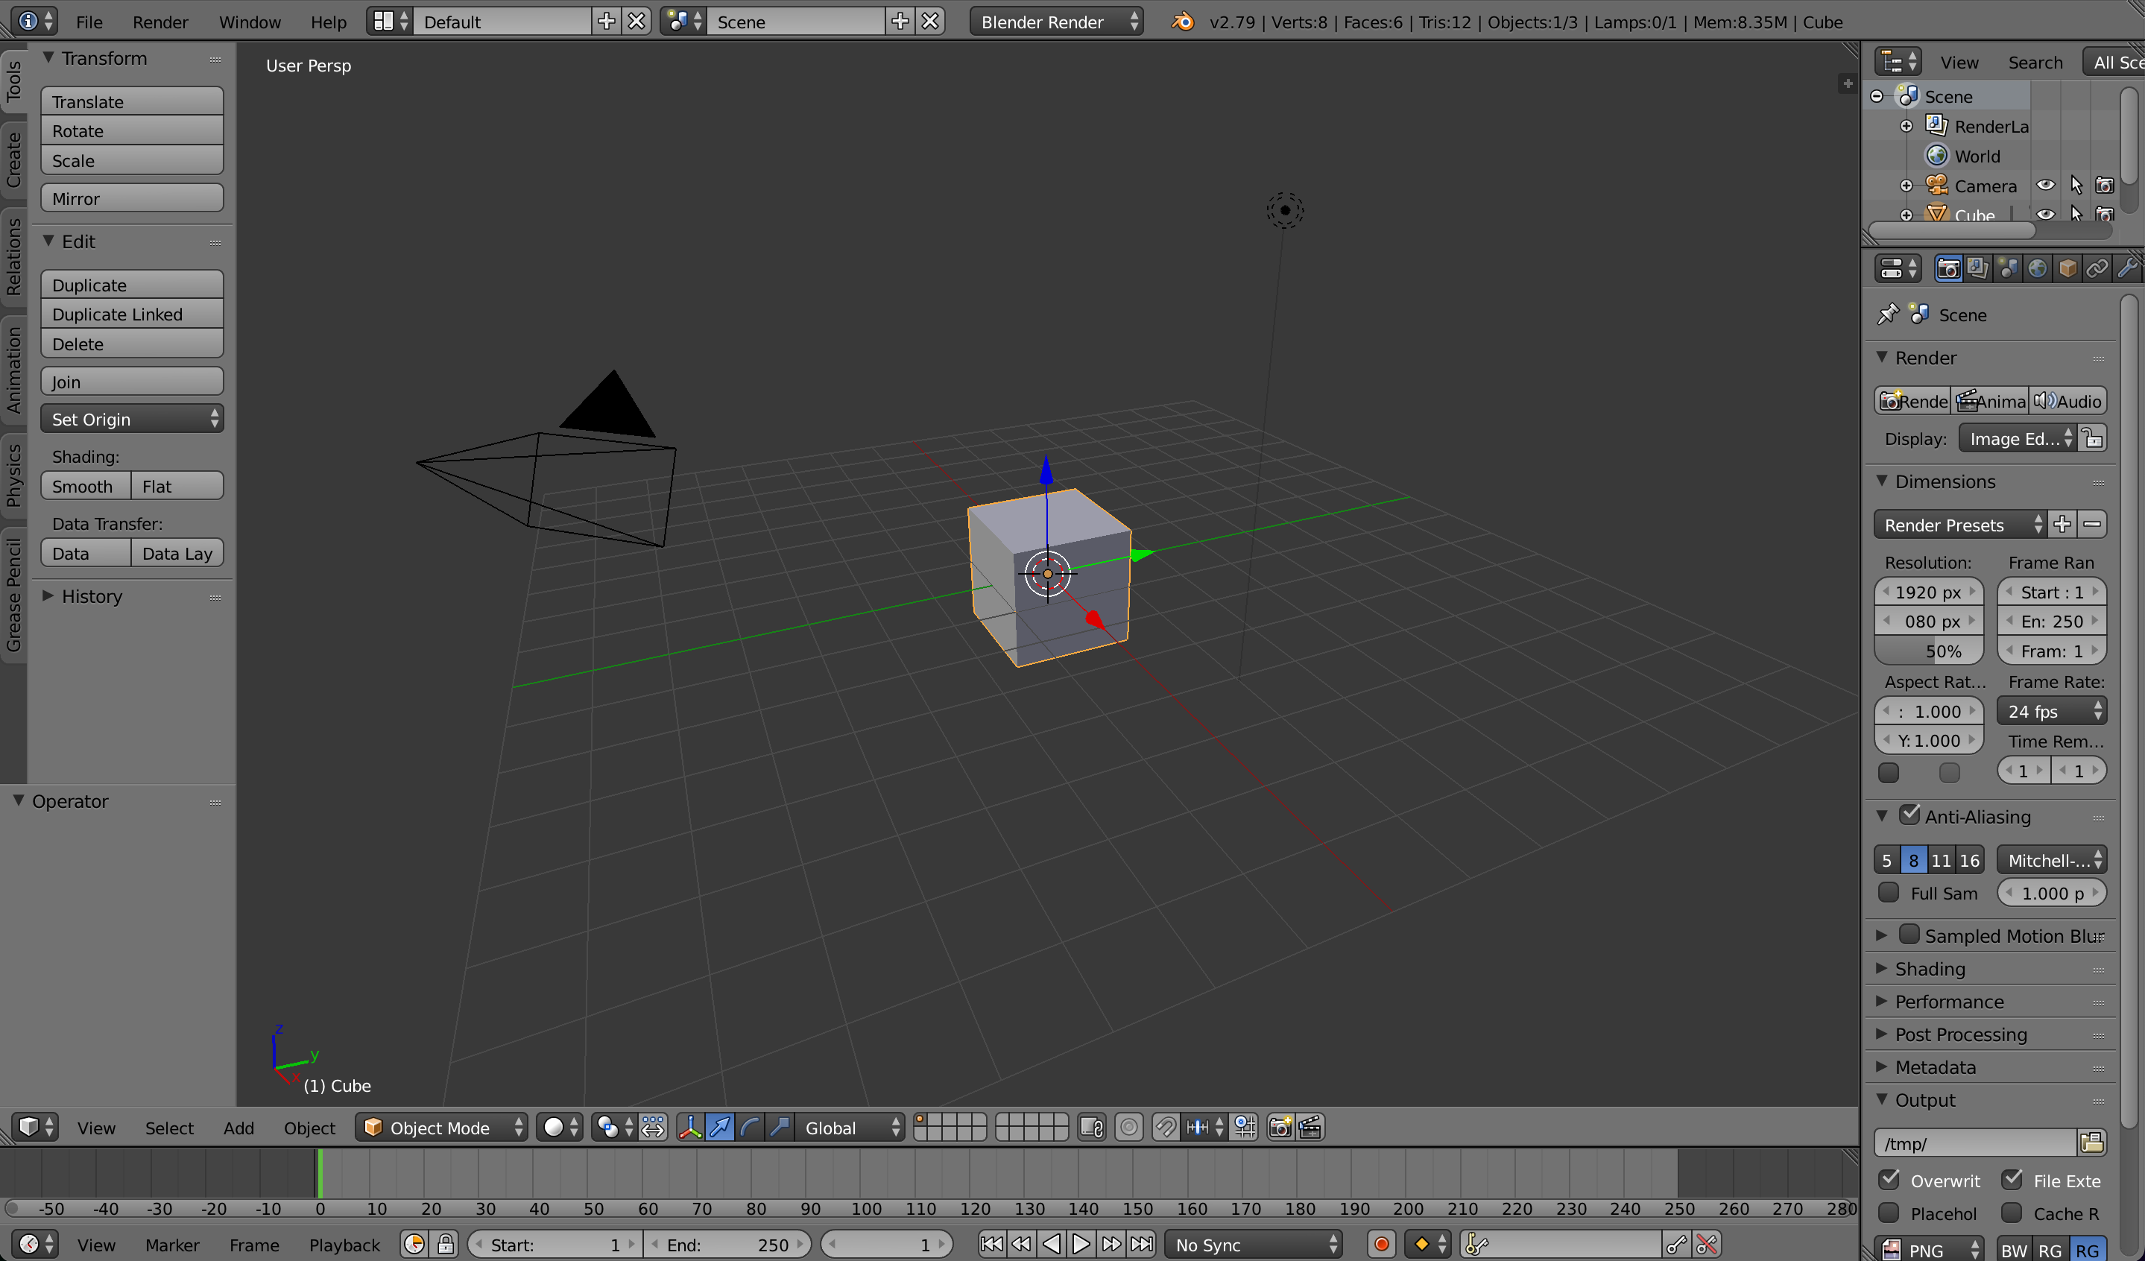Select the rotate manipulator arc icon
Image resolution: width=2145 pixels, height=1261 pixels.
pos(749,1128)
